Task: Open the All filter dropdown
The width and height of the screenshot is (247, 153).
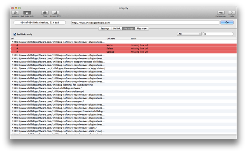Action: coord(189,34)
